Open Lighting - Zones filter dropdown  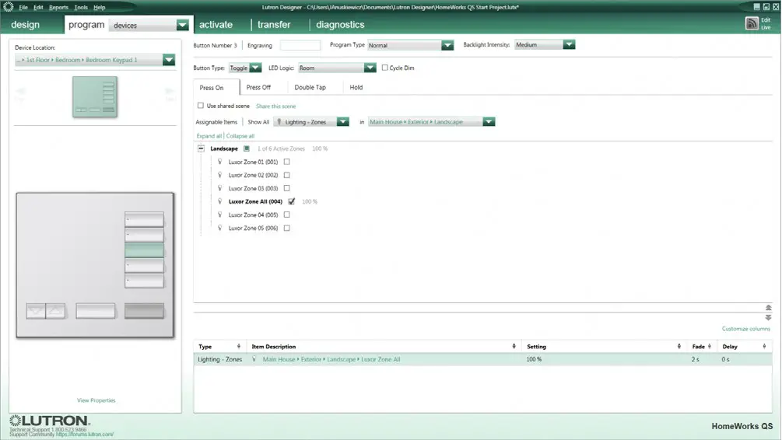[342, 121]
